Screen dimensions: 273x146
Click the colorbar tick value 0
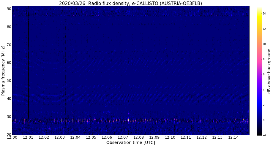point(264,120)
